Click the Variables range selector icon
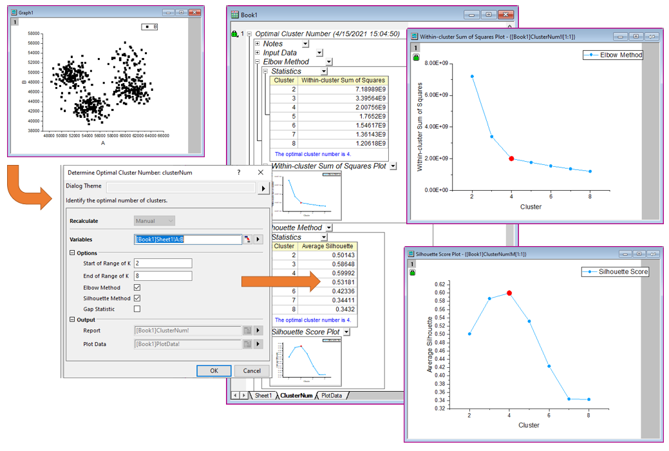 point(247,240)
